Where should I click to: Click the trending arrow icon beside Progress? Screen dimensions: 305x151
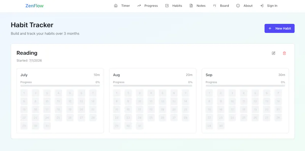pyautogui.click(x=139, y=6)
